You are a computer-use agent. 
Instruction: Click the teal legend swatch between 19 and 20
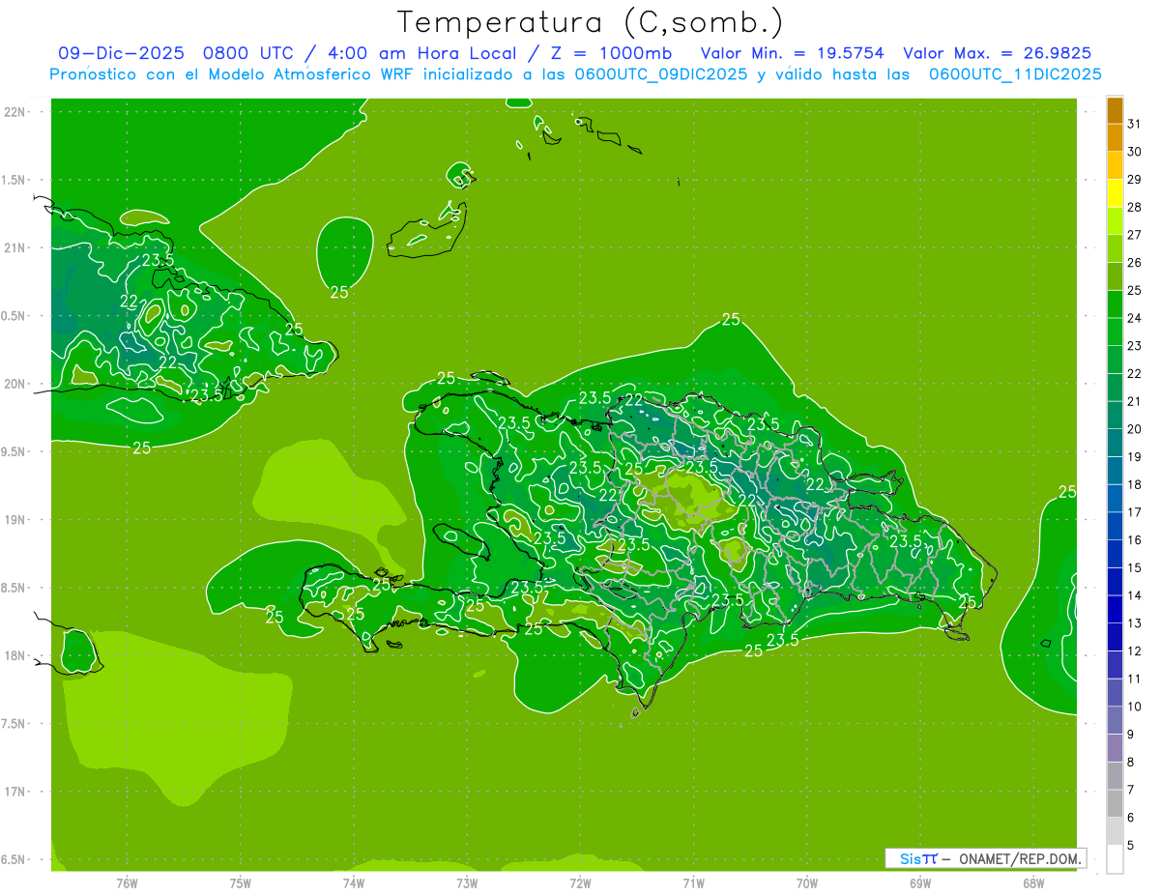pos(1115,443)
